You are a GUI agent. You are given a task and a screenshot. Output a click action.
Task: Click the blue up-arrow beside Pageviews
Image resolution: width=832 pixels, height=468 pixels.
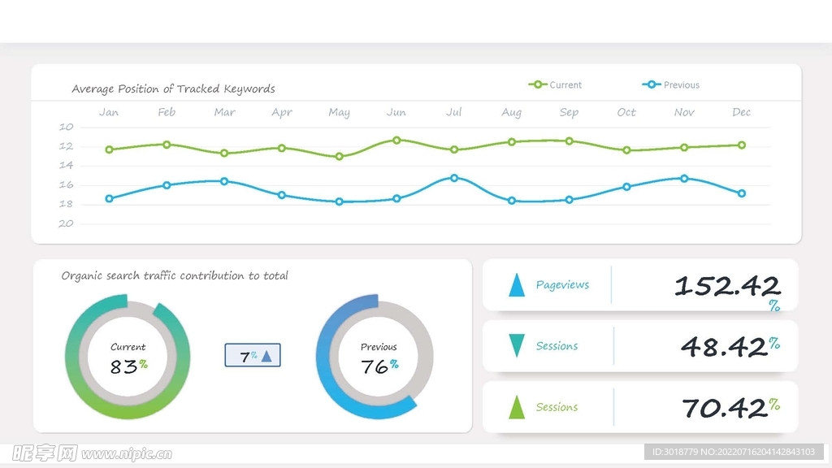[516, 285]
